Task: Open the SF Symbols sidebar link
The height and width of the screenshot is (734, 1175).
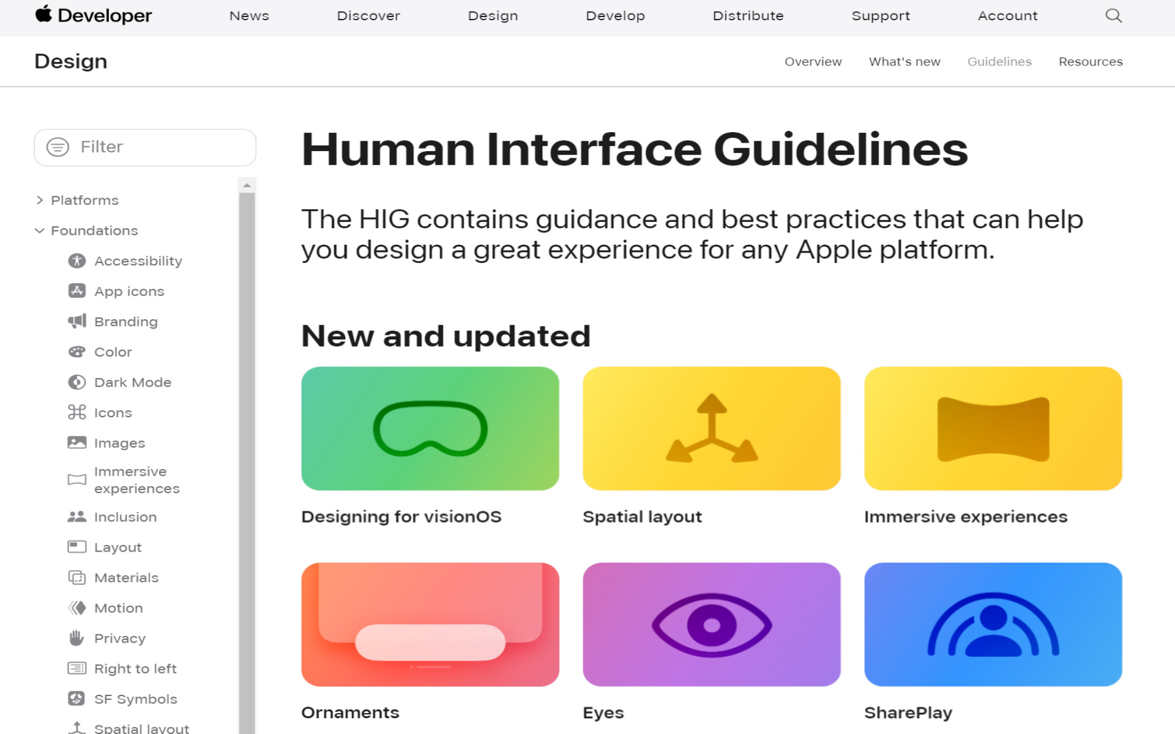Action: pyautogui.click(x=136, y=699)
